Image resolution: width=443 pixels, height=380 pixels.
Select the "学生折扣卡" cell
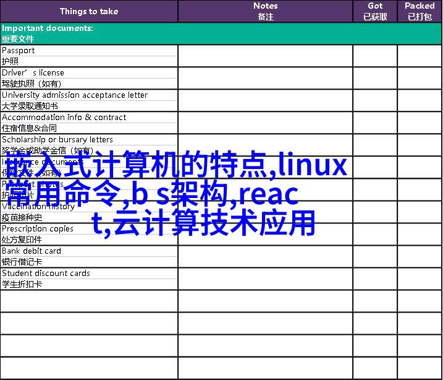pos(89,284)
